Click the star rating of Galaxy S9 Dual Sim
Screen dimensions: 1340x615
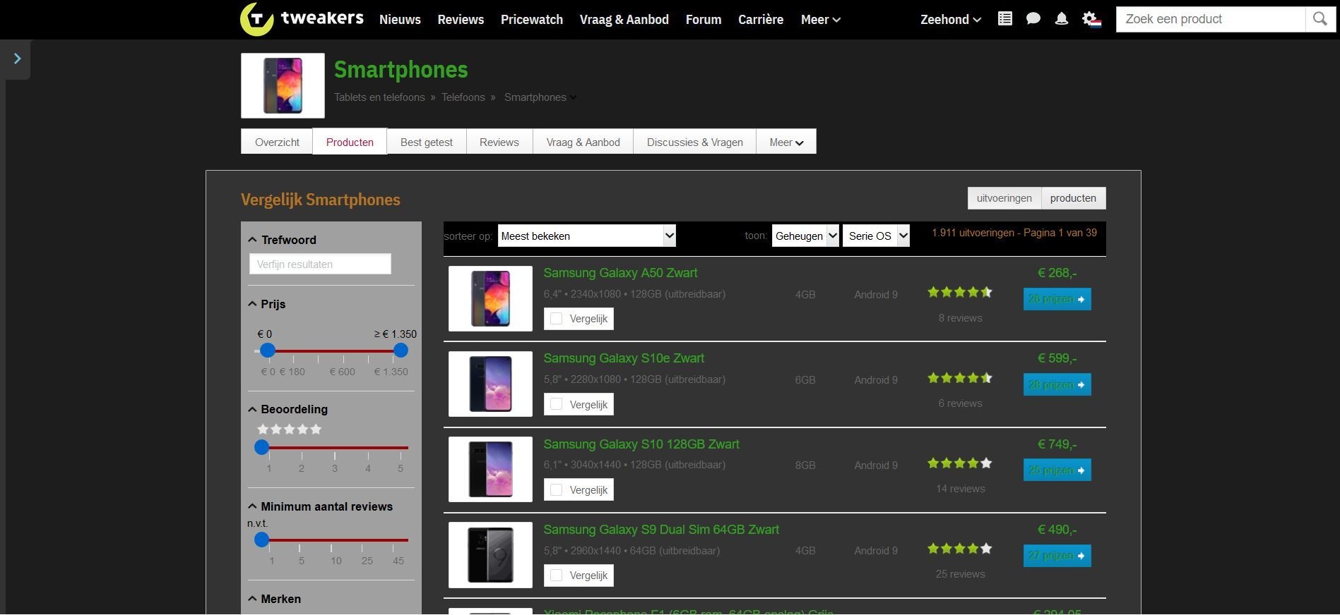click(960, 549)
